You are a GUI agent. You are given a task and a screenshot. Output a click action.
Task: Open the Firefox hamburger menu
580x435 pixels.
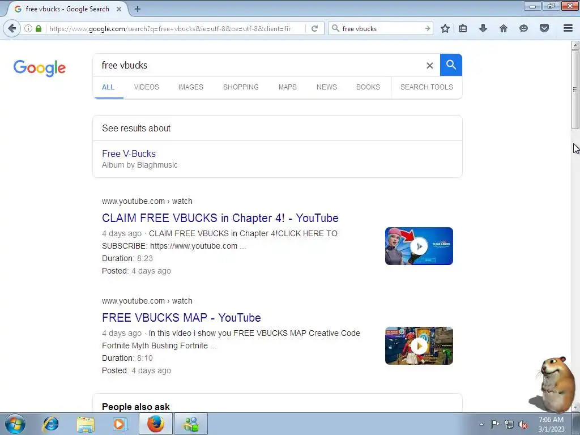[x=568, y=28]
